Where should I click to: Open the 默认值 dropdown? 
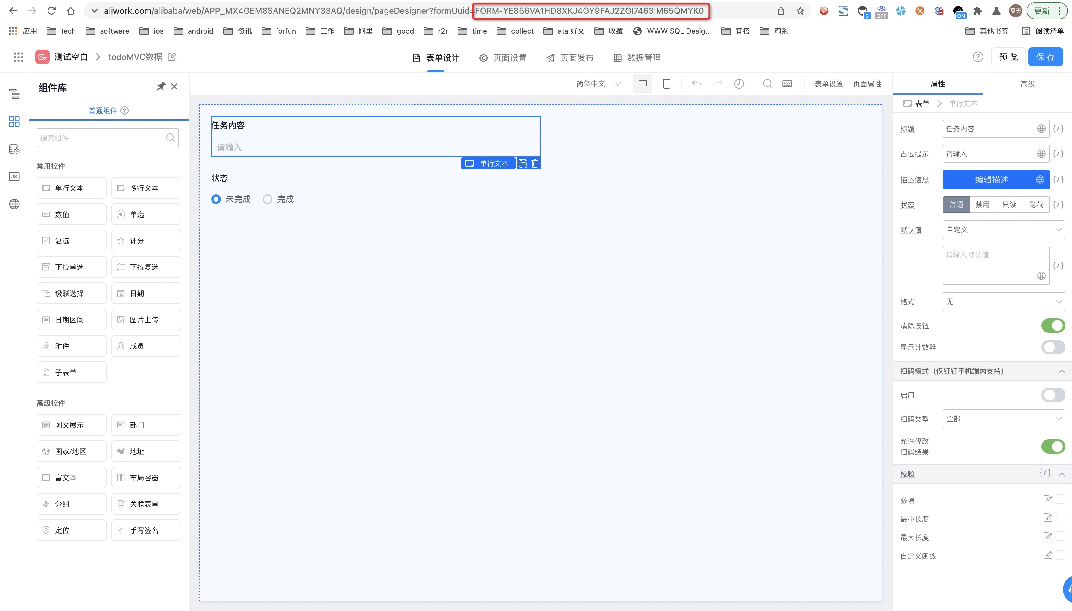pos(1003,230)
